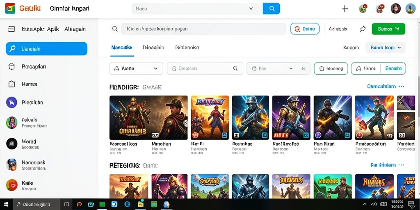Click the red circle badge on Rembooaaht thumbnail
Viewport: 420px width, 210px height.
point(359,135)
